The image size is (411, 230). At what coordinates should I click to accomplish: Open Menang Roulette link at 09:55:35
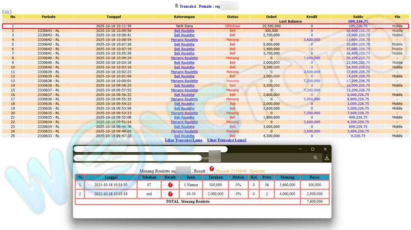(184, 99)
